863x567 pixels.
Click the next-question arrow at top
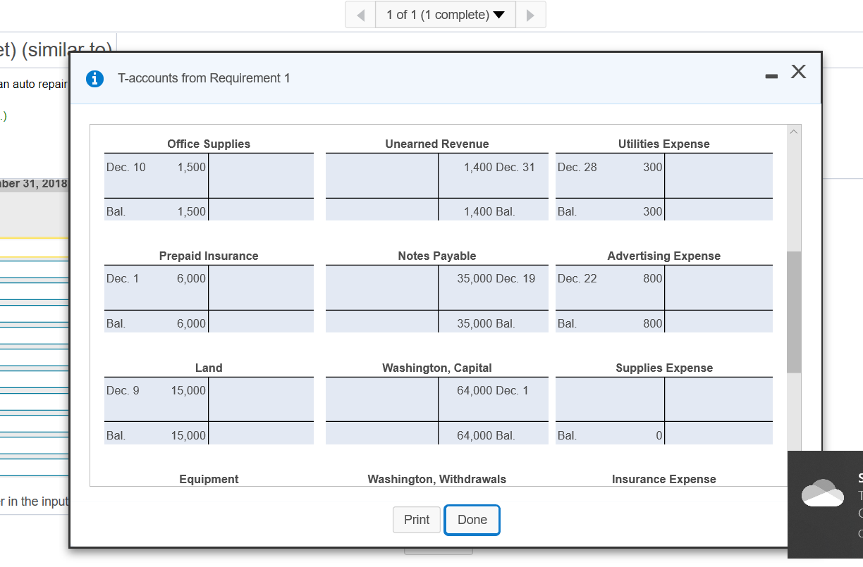(530, 14)
